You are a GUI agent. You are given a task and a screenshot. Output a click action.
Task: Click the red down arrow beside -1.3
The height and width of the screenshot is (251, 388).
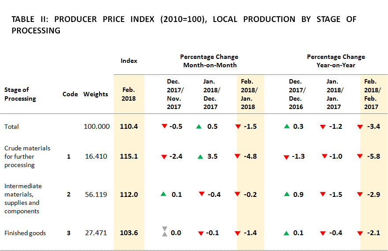tap(286, 157)
